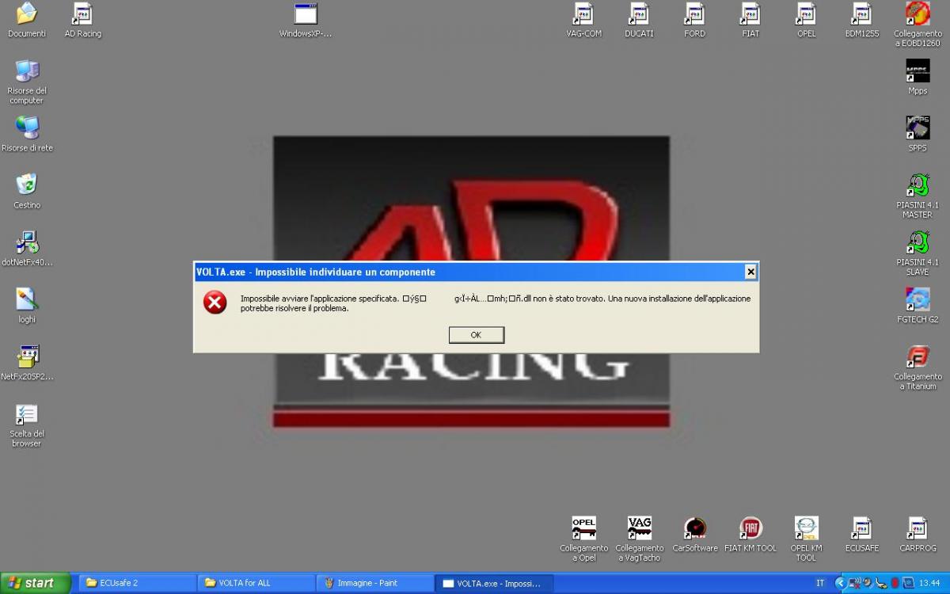Image resolution: width=950 pixels, height=594 pixels.
Task: Launch the DUCATI shortcut
Action: tap(639, 20)
